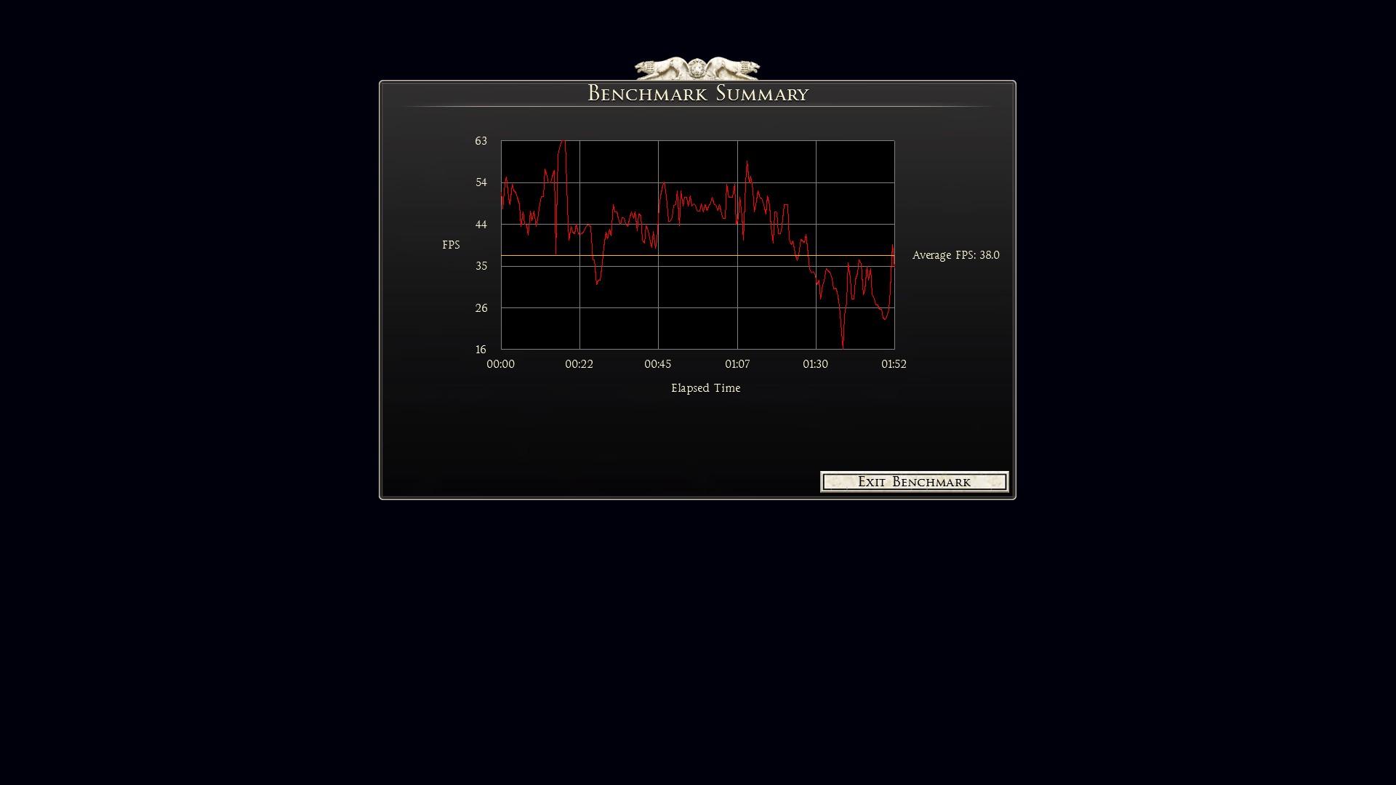Click the 16 FPS axis label
This screenshot has width=1396, height=785.
click(x=481, y=350)
